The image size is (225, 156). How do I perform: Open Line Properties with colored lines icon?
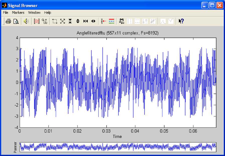(x=112, y=22)
